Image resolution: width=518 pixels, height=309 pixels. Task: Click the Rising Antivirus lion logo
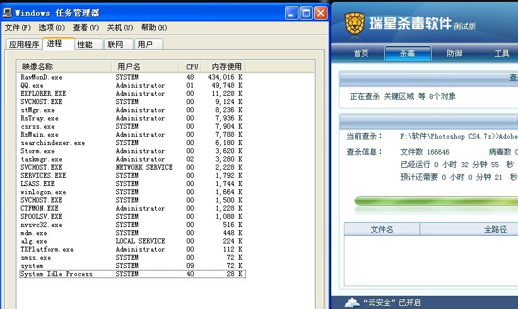coord(355,23)
